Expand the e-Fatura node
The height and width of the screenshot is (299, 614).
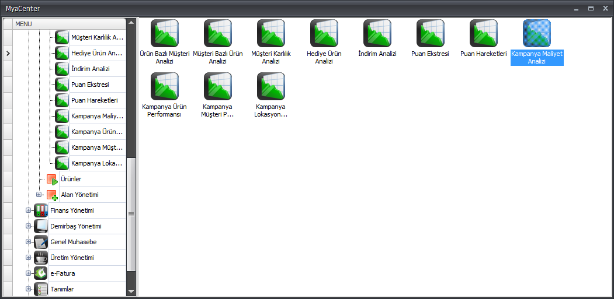pos(28,273)
